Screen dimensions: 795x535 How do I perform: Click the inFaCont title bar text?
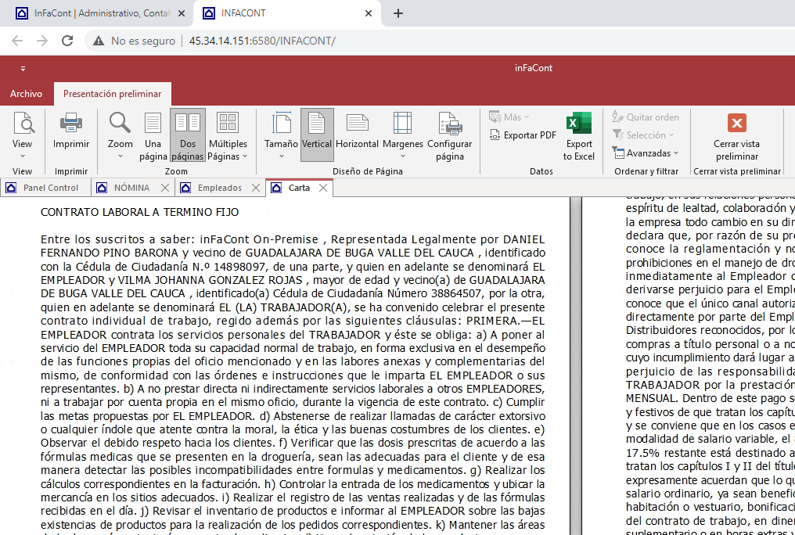534,68
